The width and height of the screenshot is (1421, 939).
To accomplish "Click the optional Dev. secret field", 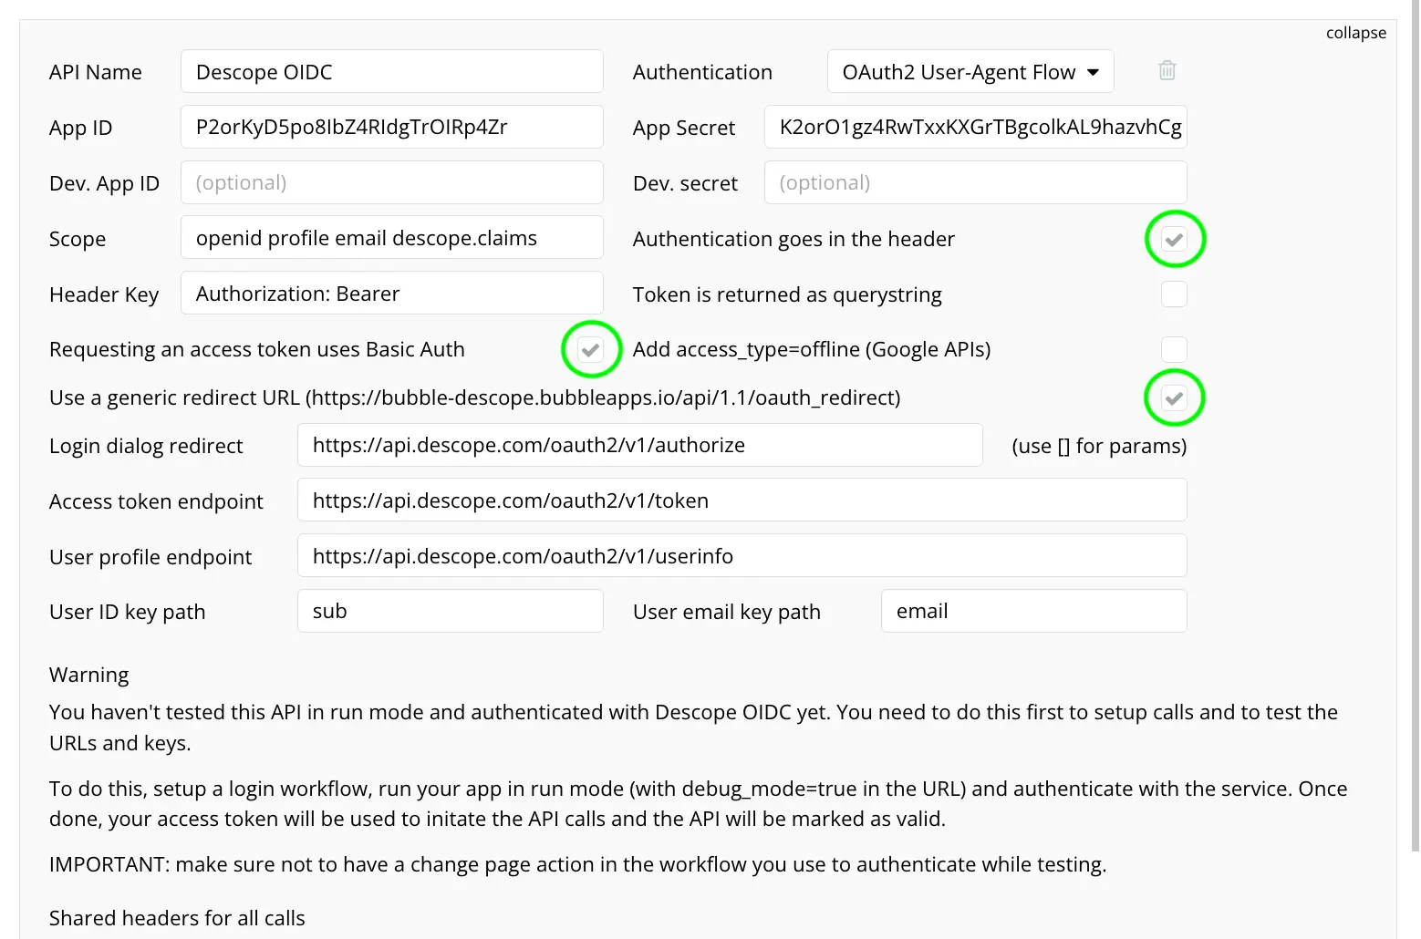I will (x=975, y=182).
